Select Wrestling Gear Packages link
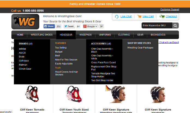This screenshot has height=113, width=190. pos(140,48)
